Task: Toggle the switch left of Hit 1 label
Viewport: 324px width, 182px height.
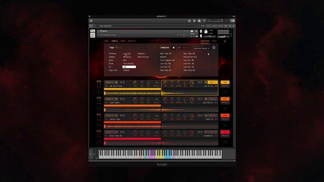Action: pyautogui.click(x=206, y=82)
